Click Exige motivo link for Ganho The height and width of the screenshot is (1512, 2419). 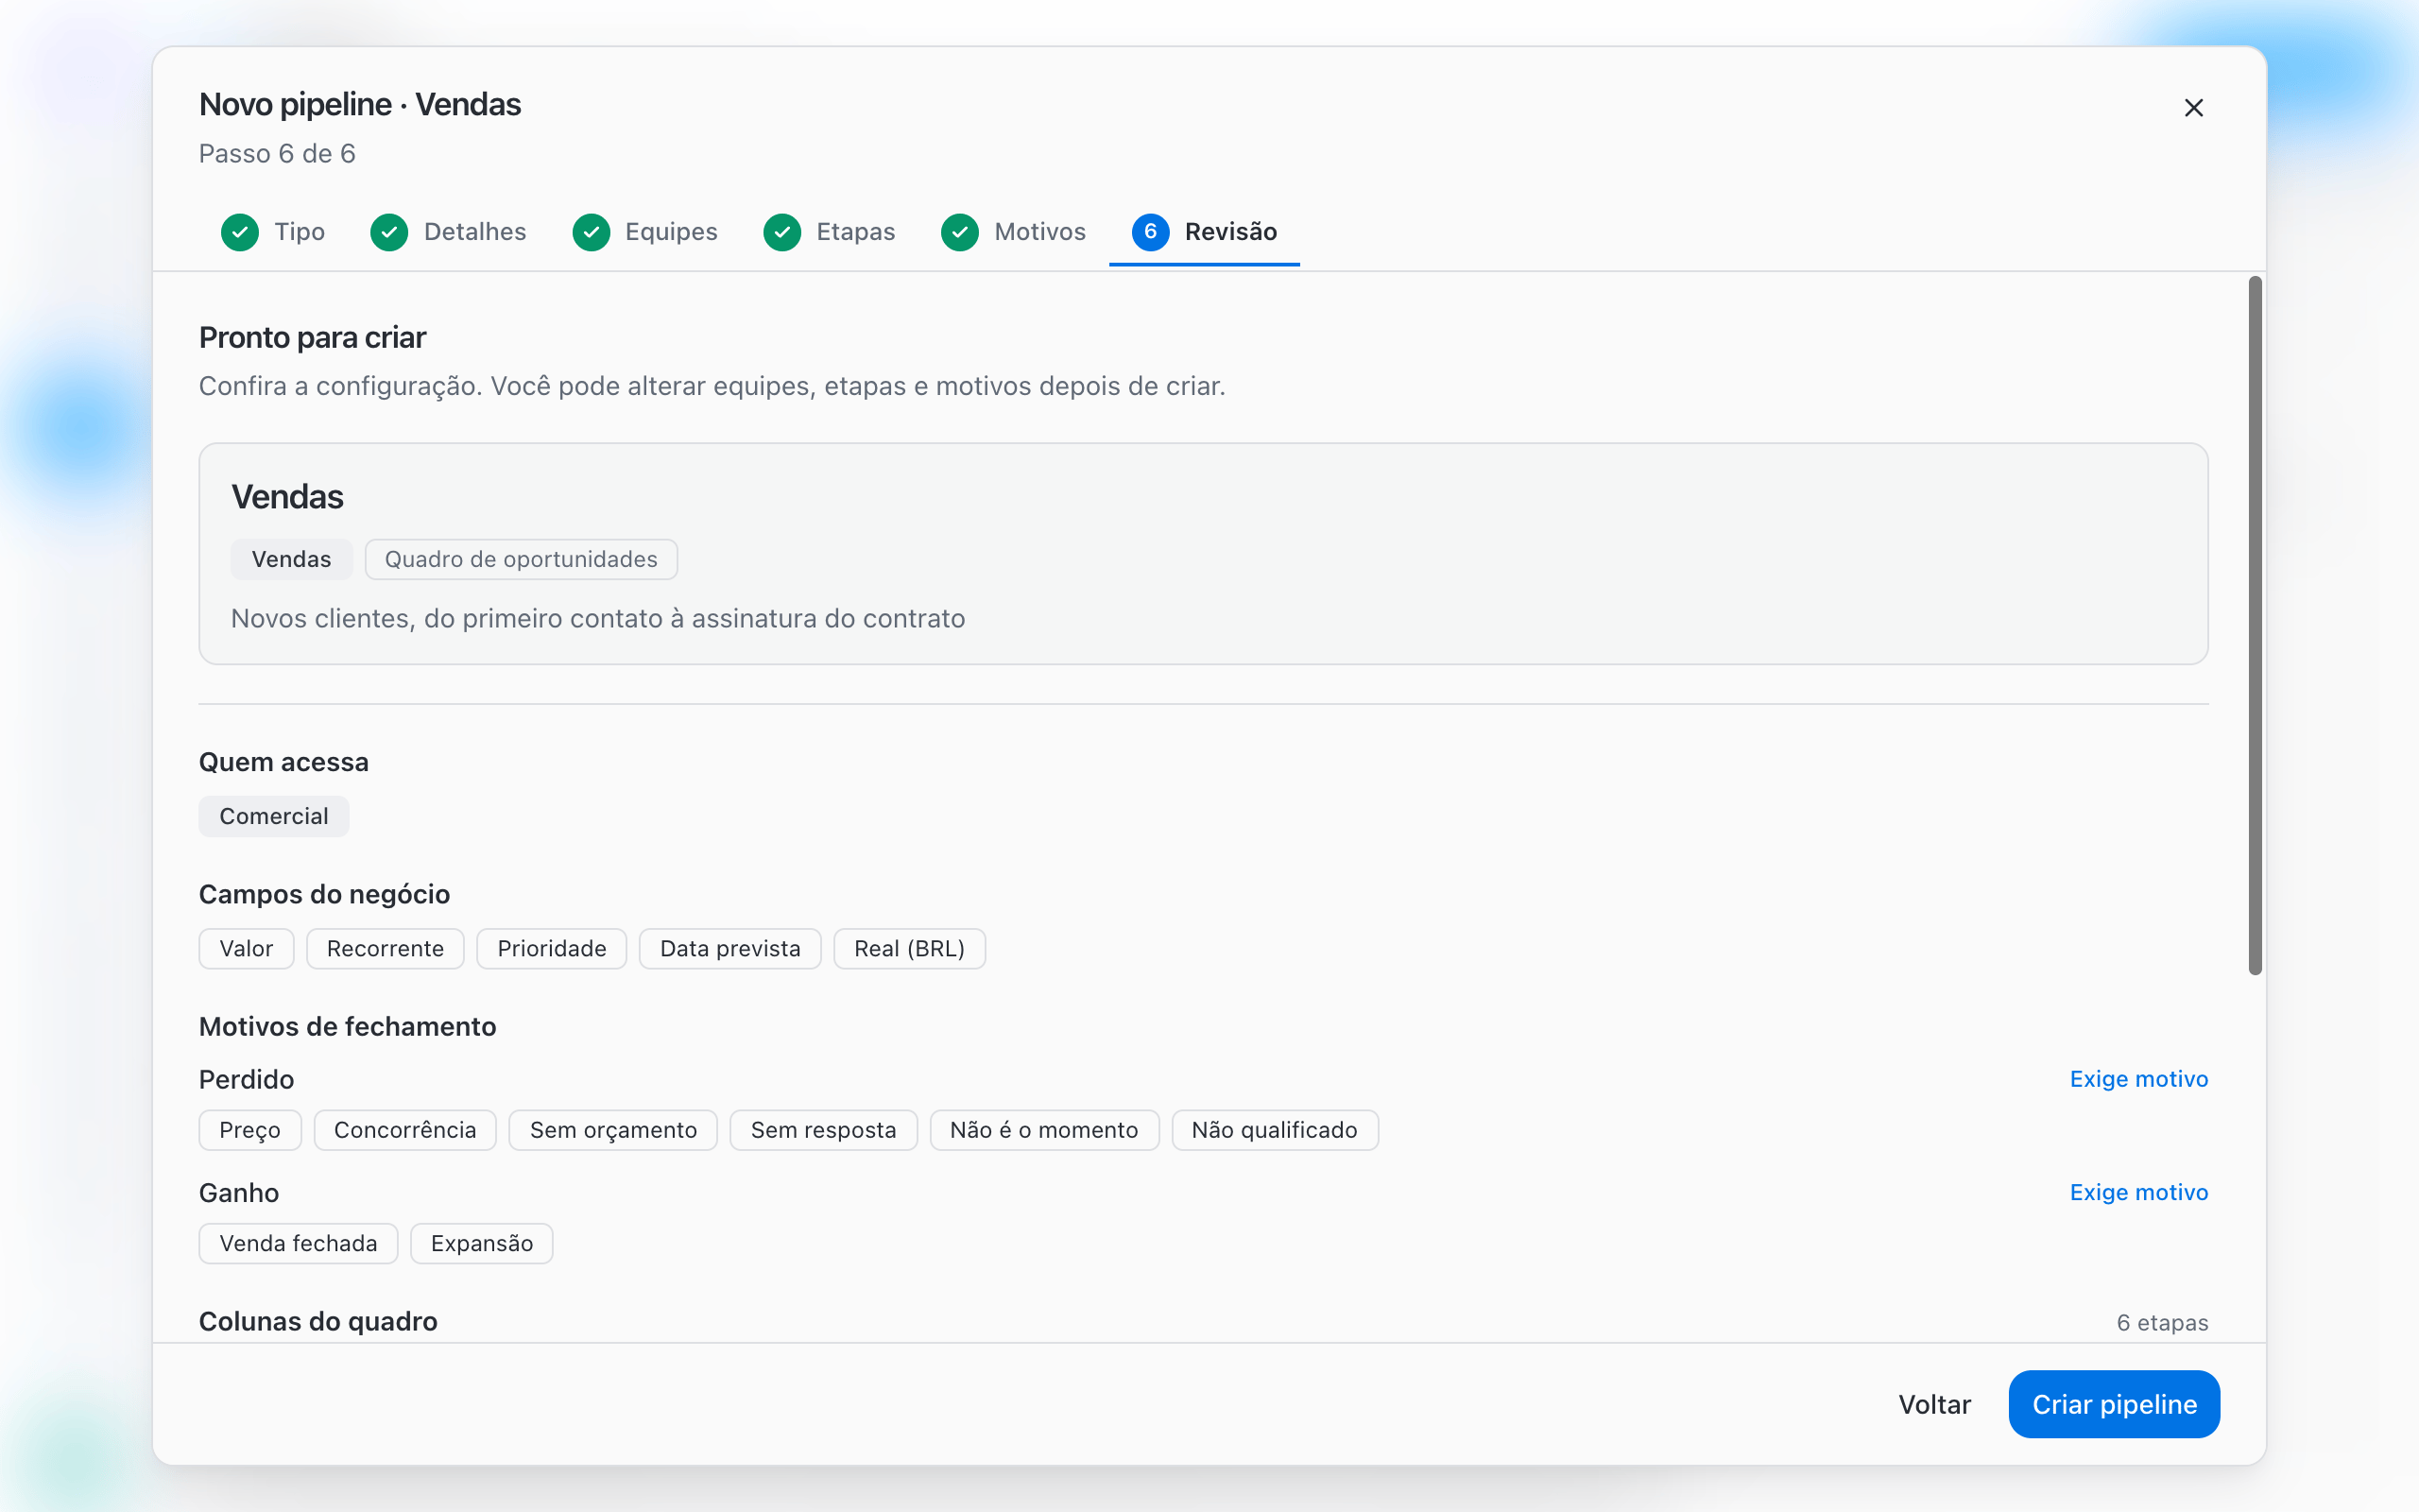(x=2139, y=1192)
